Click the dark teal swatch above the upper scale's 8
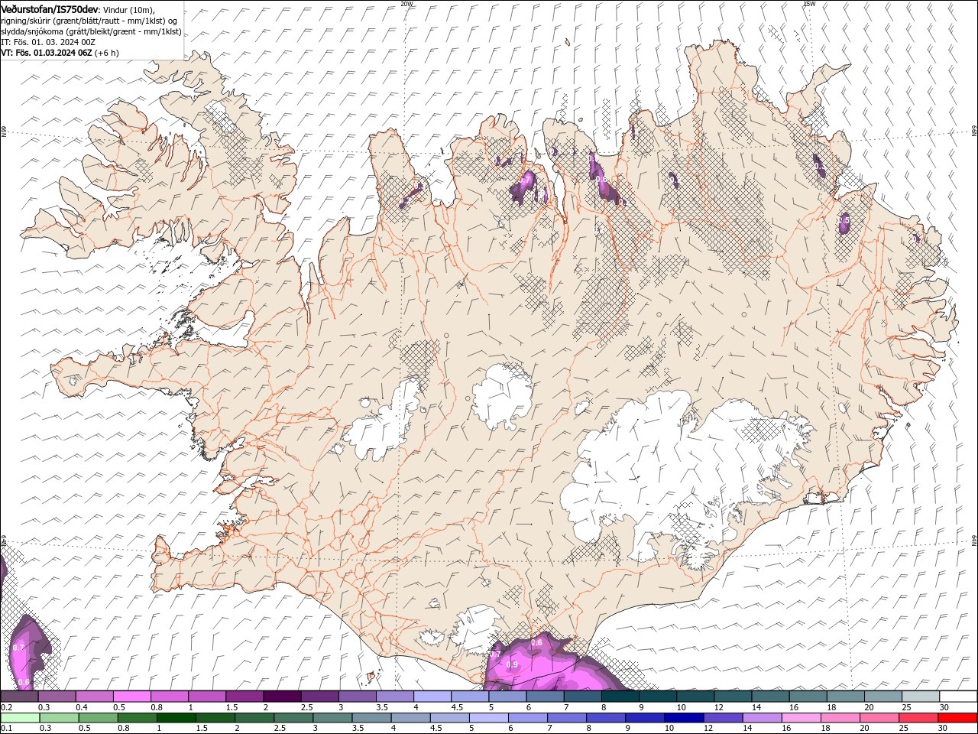This screenshot has height=734, width=978. coord(620,697)
